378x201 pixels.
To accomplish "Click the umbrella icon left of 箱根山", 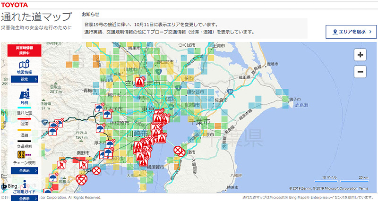I will click(53, 178).
